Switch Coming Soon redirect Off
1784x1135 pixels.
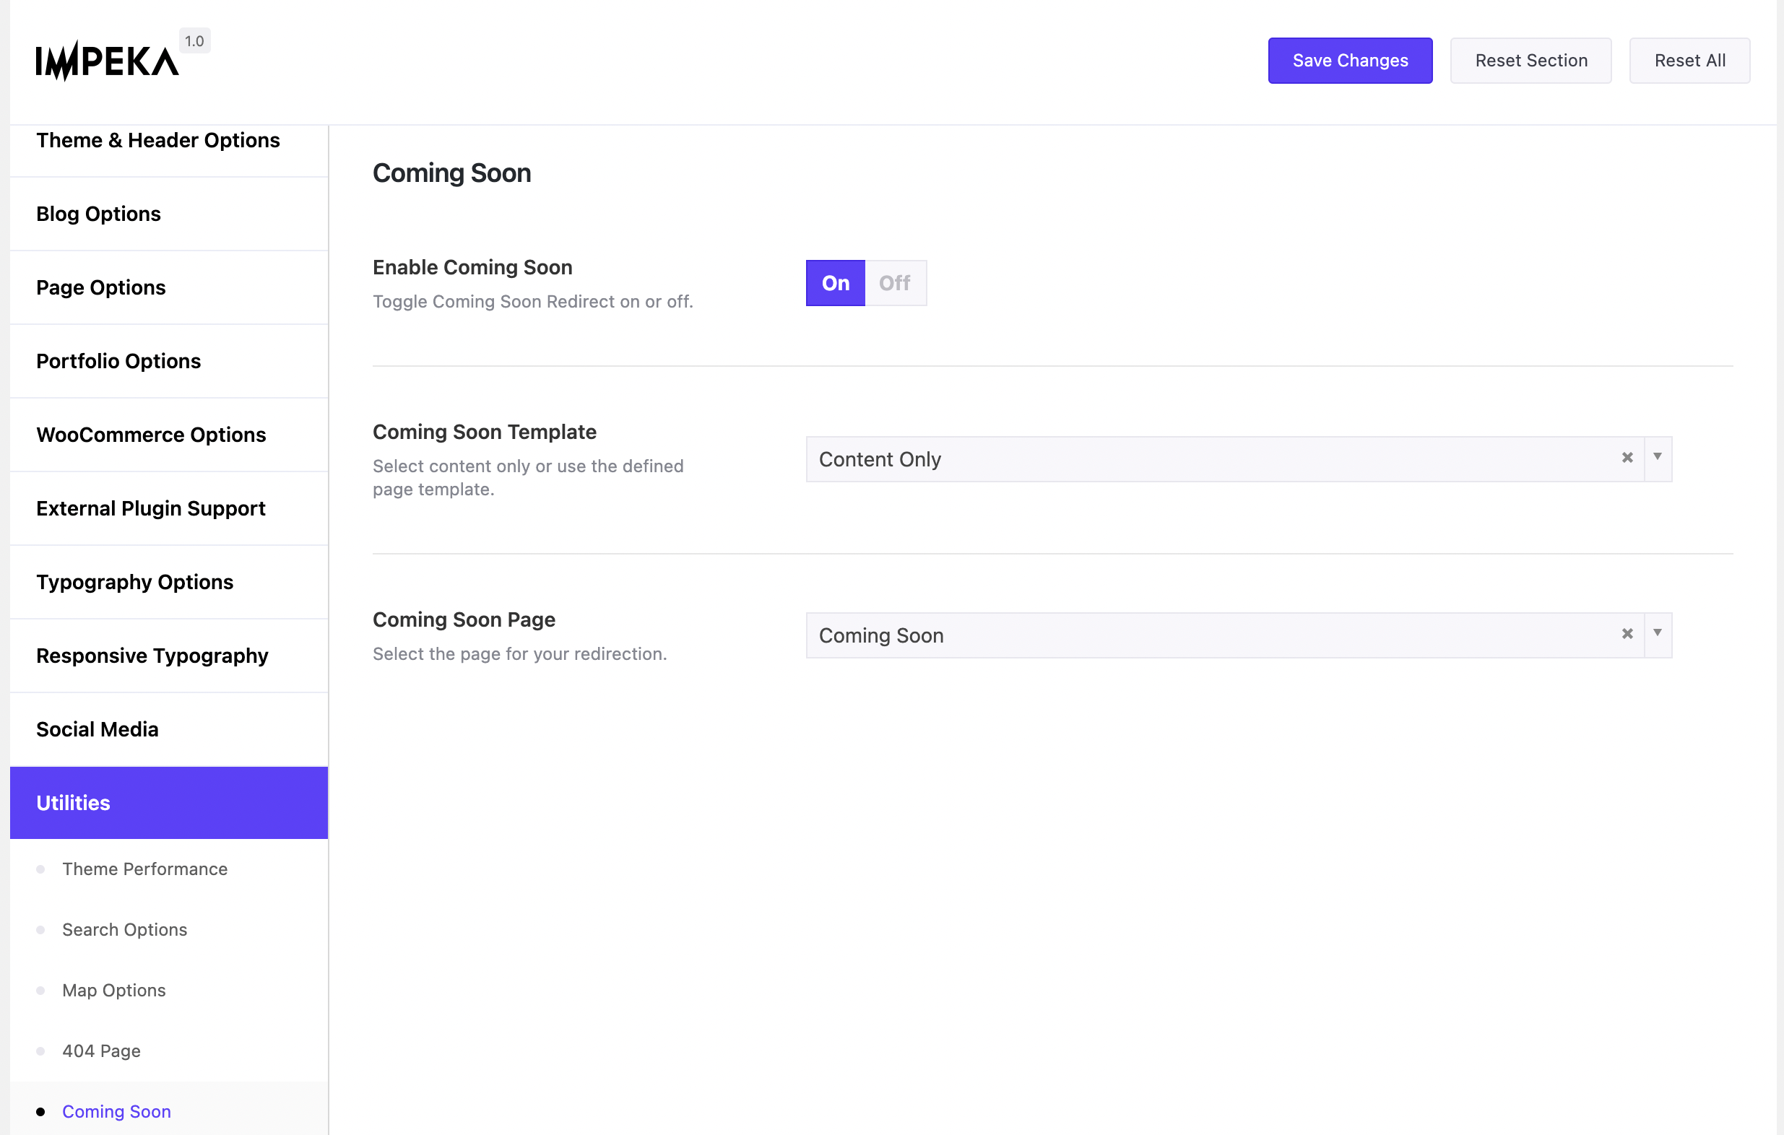[894, 283]
